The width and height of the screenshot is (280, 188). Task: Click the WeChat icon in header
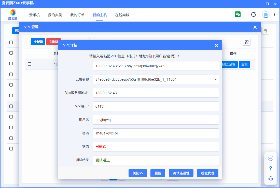[x=238, y=14]
